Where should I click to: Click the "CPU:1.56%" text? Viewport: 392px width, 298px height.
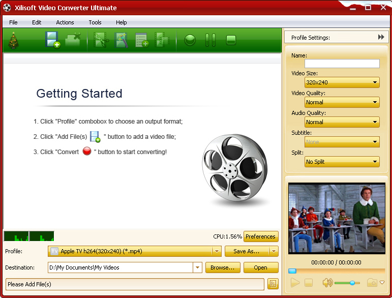[x=227, y=236]
